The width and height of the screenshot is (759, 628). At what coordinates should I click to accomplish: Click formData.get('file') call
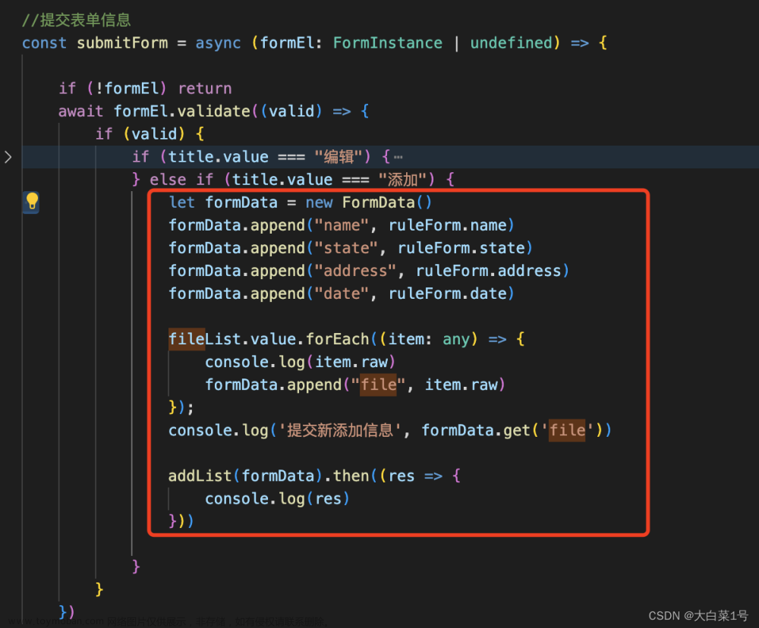pos(512,431)
